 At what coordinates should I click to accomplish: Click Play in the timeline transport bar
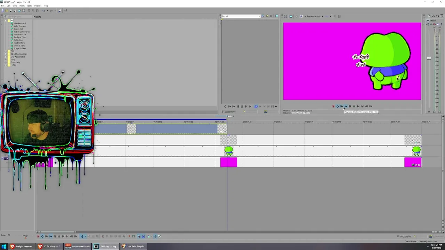(x=50, y=236)
